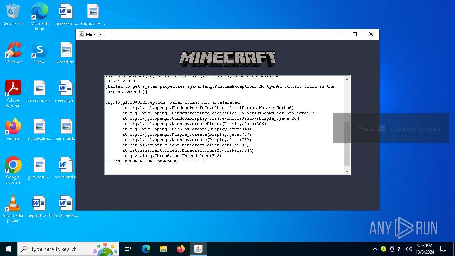455x256 pixels.
Task: Click the clock showing 9:43 PM
Action: 425,249
